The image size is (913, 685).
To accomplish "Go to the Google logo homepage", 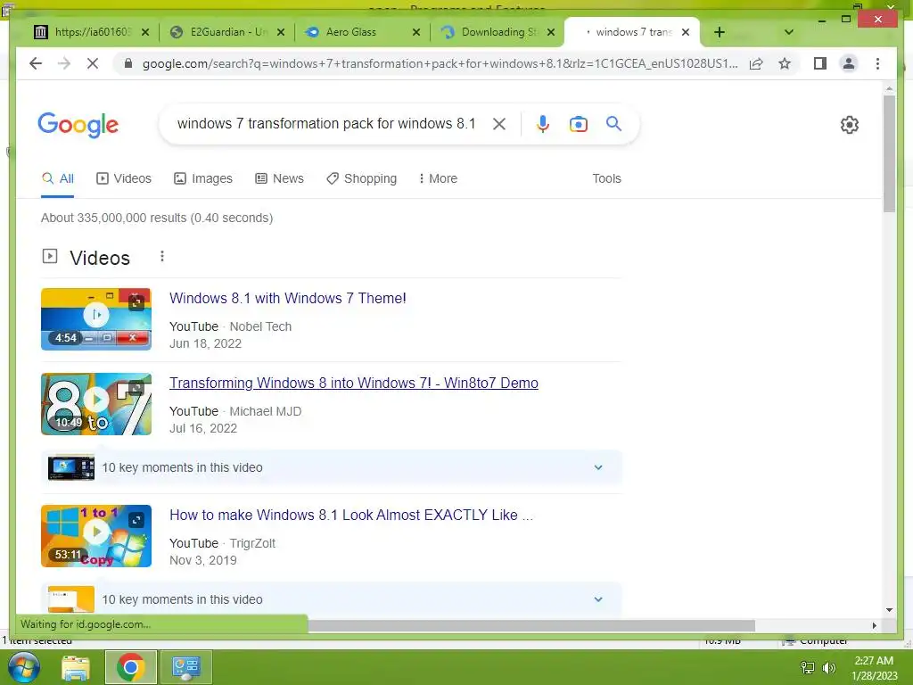I will coord(78,125).
